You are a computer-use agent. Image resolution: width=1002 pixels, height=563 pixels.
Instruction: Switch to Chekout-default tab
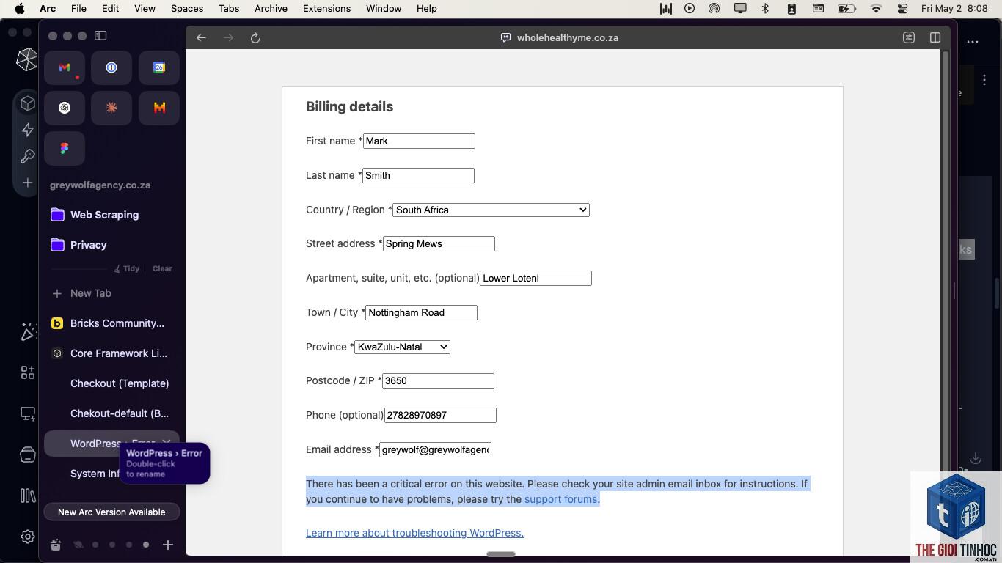111,413
